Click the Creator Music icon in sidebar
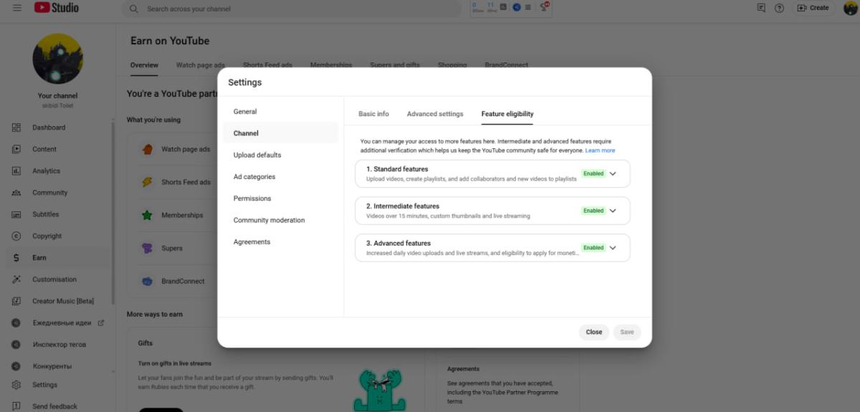The width and height of the screenshot is (860, 412). pos(16,301)
